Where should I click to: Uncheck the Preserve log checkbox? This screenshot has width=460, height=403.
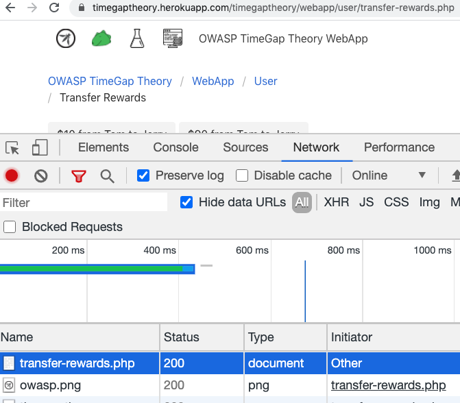pos(143,175)
